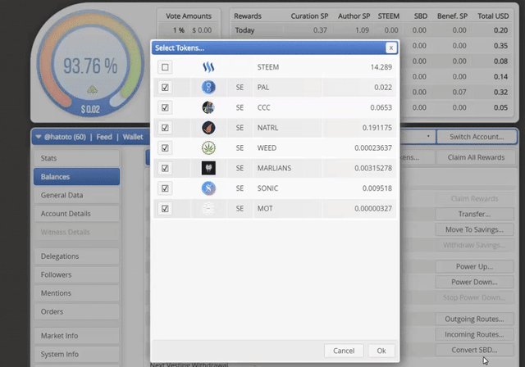The height and width of the screenshot is (367, 525).
Task: Click the 93.76 % voting power gauge
Action: coord(90,66)
